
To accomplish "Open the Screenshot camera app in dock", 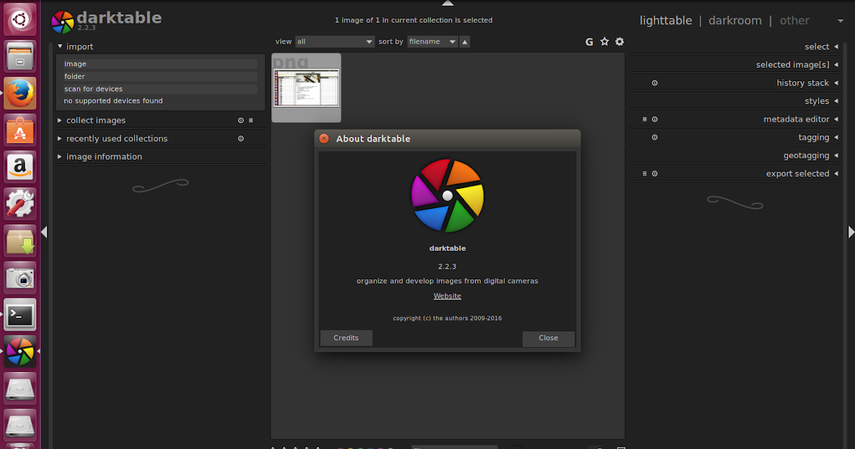I will 20,278.
